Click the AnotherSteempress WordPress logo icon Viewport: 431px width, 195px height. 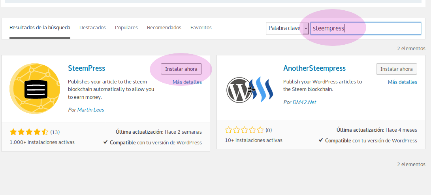tap(250, 90)
